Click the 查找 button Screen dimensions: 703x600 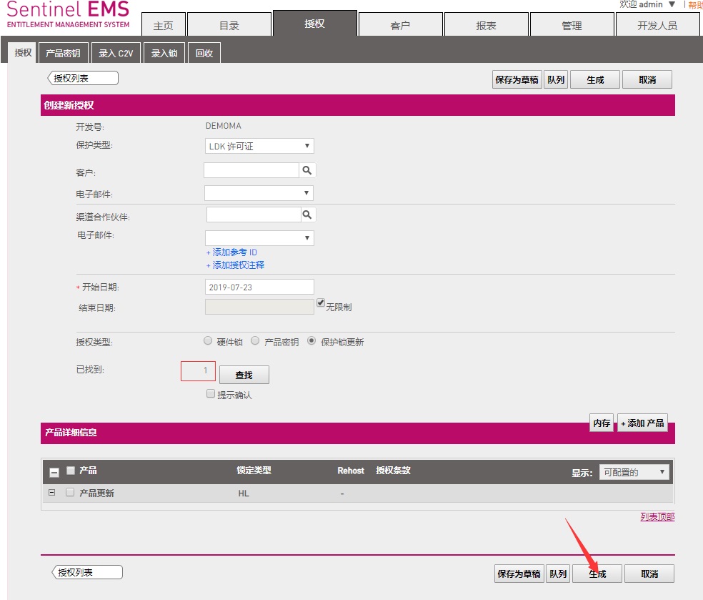coord(244,375)
